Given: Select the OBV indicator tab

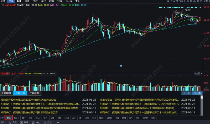Looking at the screenshot, I should click(x=131, y=118).
